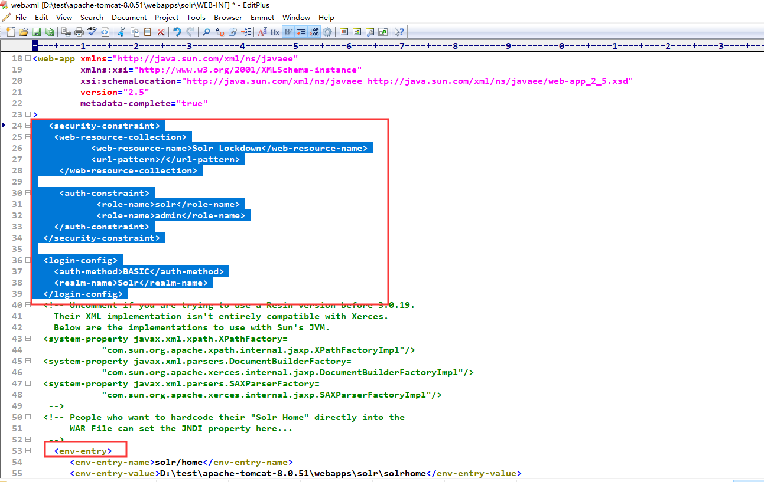Run the ABC spell check

tap(92, 32)
